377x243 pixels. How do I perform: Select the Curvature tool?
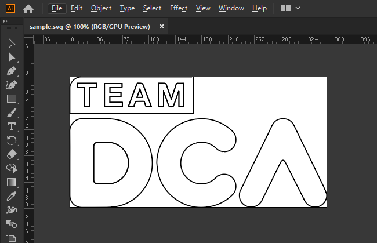click(x=12, y=85)
